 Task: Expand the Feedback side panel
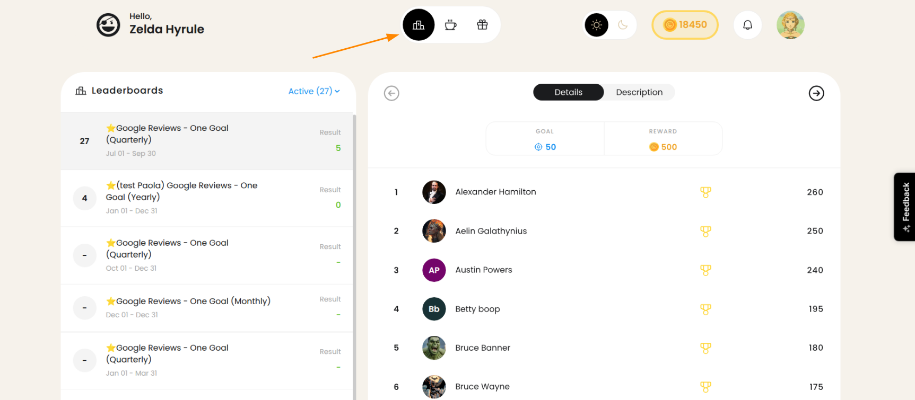pos(905,207)
